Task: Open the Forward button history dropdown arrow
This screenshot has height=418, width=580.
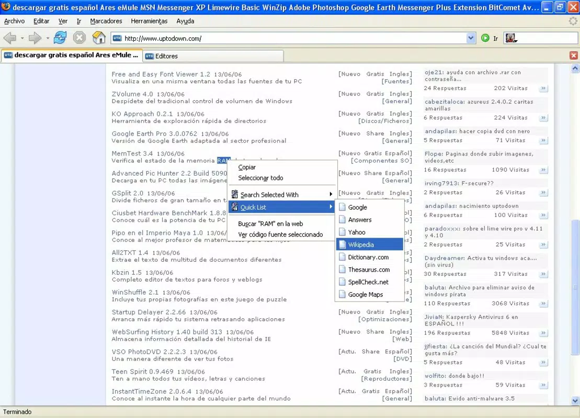Action: point(48,38)
